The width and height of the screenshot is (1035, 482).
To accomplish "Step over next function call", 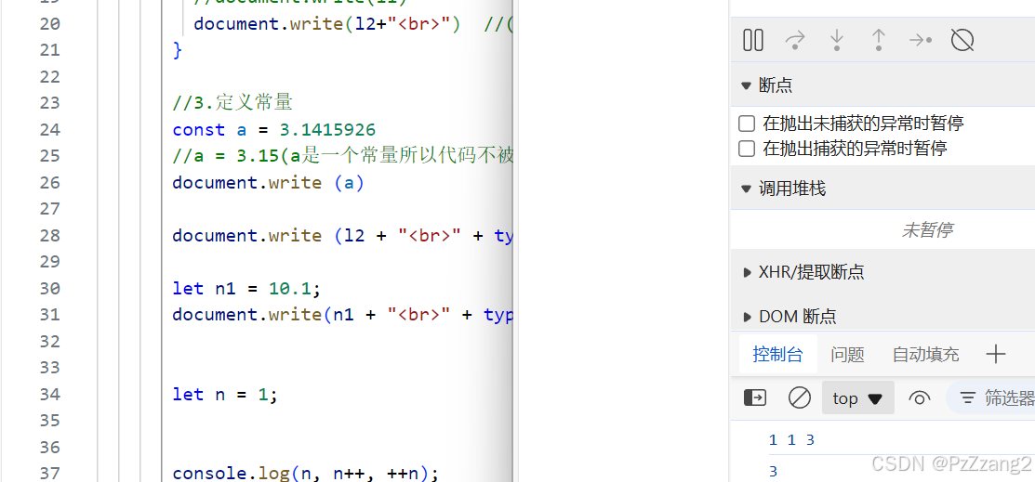I will (x=795, y=40).
